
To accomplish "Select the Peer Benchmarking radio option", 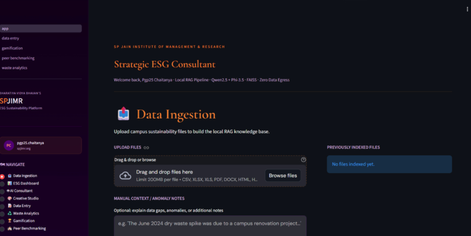I will 2,229.
